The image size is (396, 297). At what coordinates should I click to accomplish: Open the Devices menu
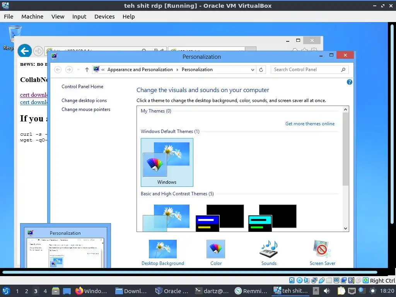click(104, 16)
